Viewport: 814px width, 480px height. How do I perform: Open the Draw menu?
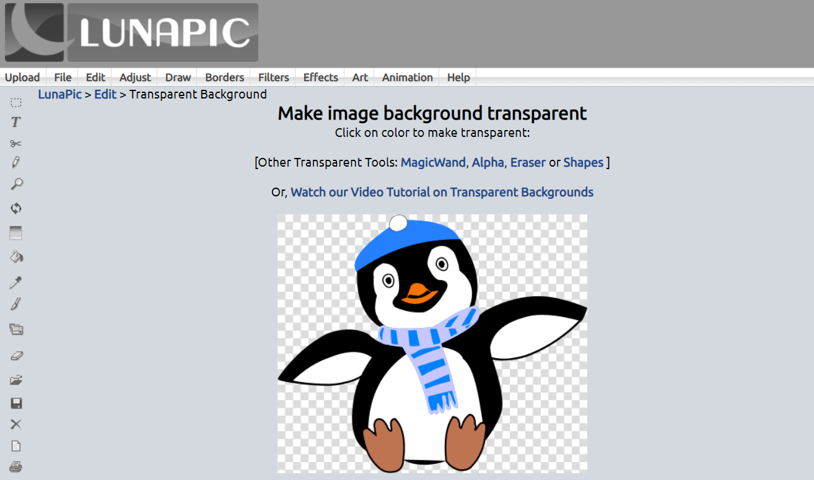178,77
